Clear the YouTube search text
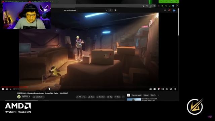Viewport: 215px width, 121px height. tap(106, 10)
